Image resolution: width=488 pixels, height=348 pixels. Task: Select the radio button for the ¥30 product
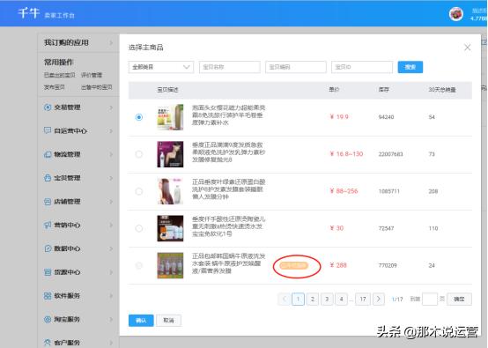(139, 228)
